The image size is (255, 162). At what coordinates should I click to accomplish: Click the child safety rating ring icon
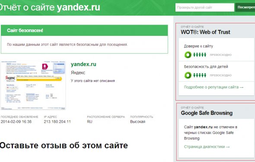point(188,75)
